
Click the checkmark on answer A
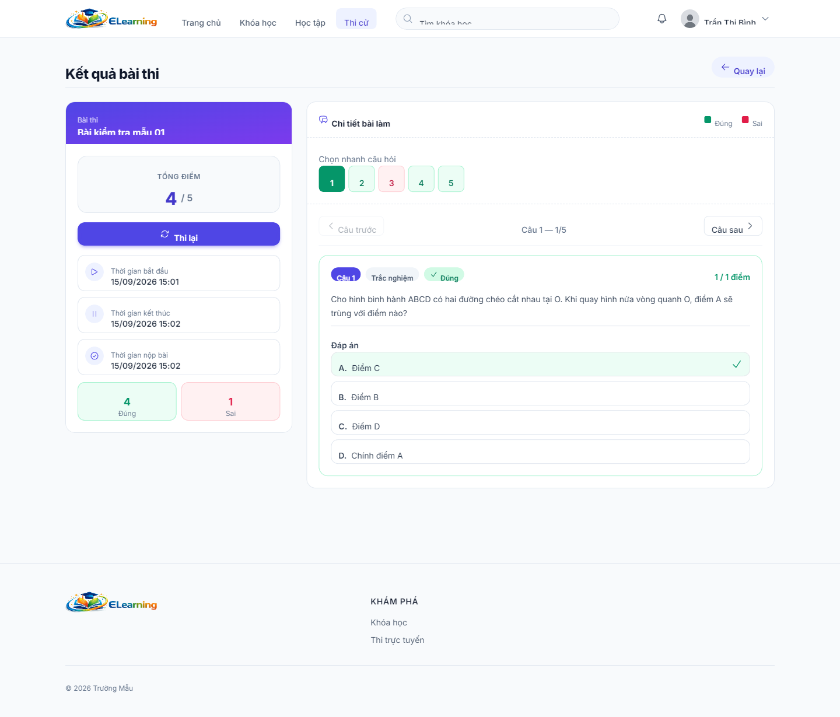pos(737,364)
